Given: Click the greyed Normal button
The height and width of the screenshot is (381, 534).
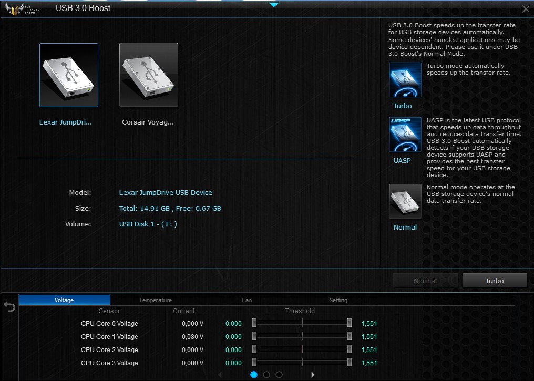Looking at the screenshot, I should (x=425, y=281).
